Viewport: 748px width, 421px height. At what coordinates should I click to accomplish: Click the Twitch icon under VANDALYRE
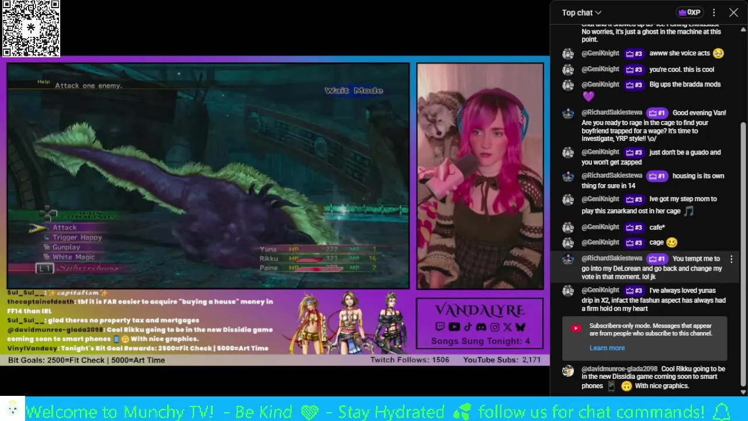click(439, 327)
